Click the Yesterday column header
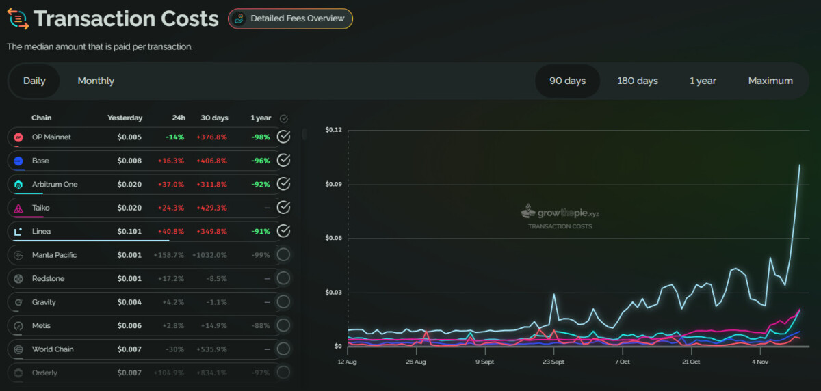This screenshot has width=821, height=391. 125,118
